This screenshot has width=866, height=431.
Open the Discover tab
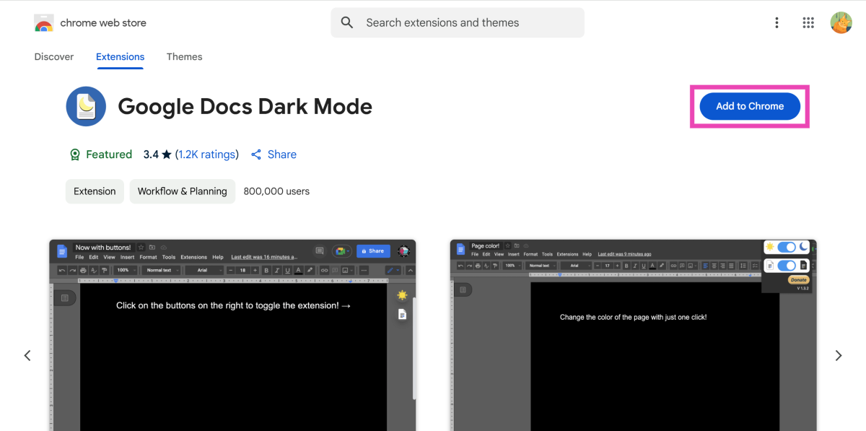pyautogui.click(x=53, y=56)
